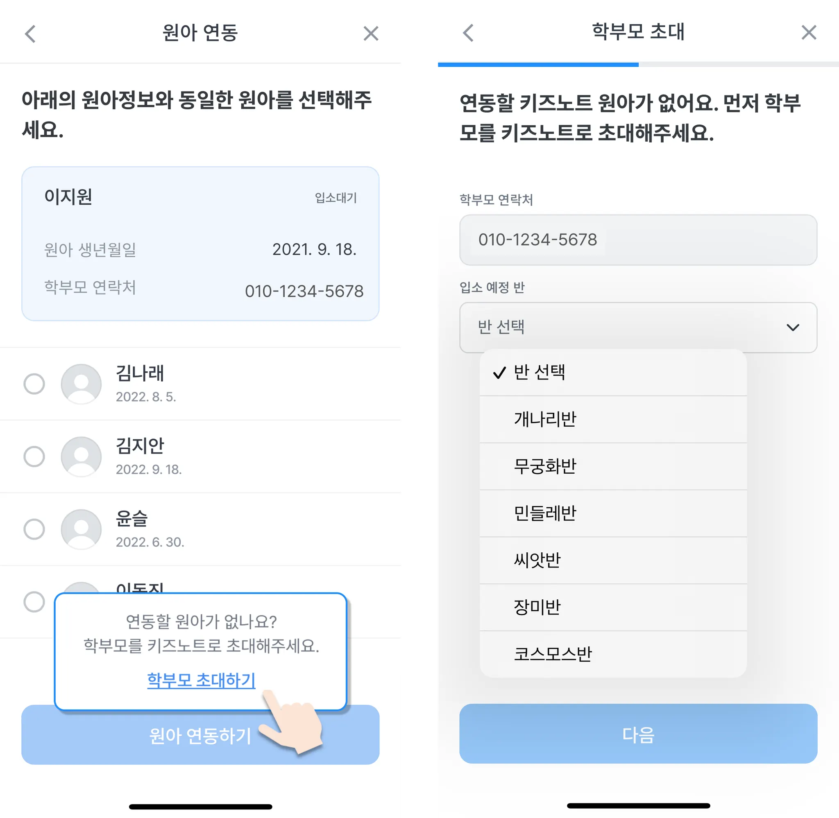Pick 코스모스반 in the dropdown list
Viewport: 839px width, 818px height.
[613, 654]
